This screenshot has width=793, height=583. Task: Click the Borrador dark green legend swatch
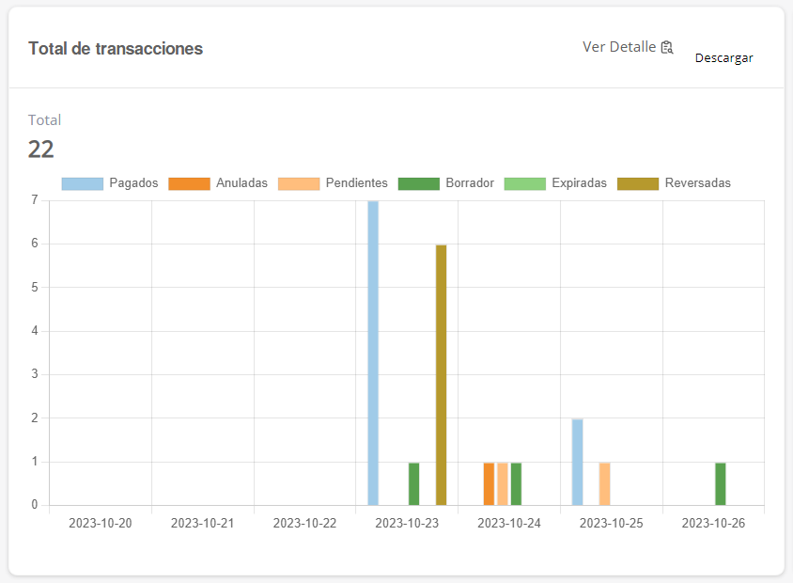click(418, 183)
